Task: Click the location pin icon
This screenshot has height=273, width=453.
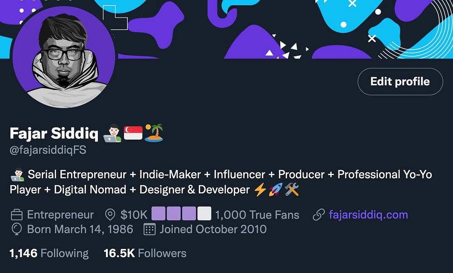Action: click(x=110, y=214)
